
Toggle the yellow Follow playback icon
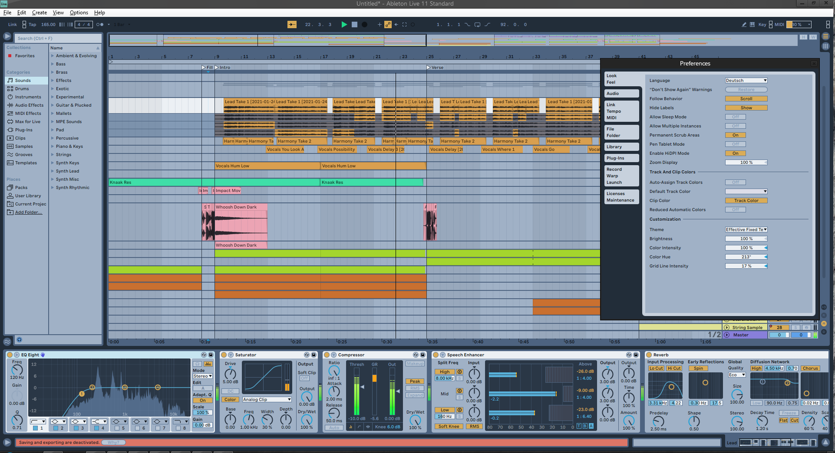click(x=292, y=25)
